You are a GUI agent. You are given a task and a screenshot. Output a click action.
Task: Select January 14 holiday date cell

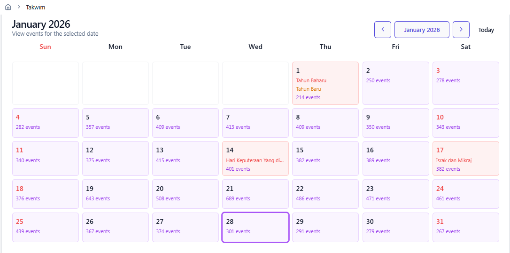255,158
